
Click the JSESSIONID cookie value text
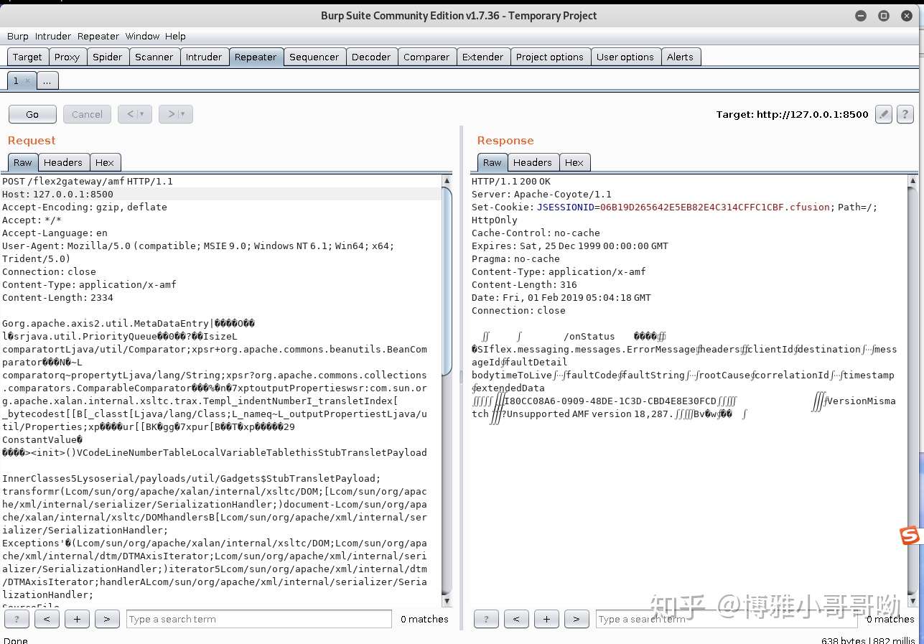pos(717,207)
